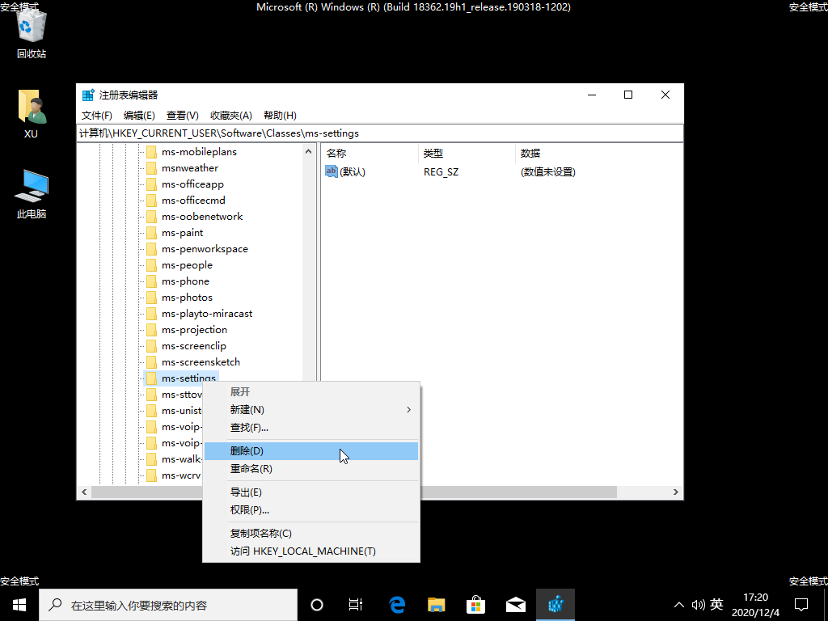Image resolution: width=828 pixels, height=621 pixels.
Task: Open the Microsoft Store taskbar icon
Action: pos(475,604)
